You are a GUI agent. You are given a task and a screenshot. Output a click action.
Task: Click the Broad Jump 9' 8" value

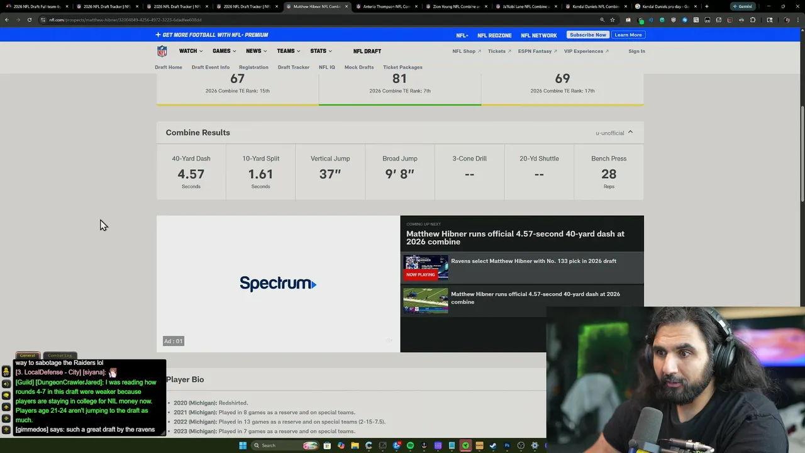(399, 174)
